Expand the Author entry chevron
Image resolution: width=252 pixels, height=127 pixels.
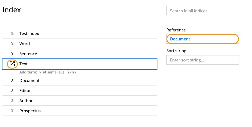[12, 101]
